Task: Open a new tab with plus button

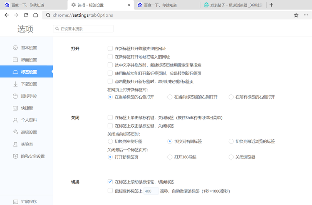Action: 272,5
